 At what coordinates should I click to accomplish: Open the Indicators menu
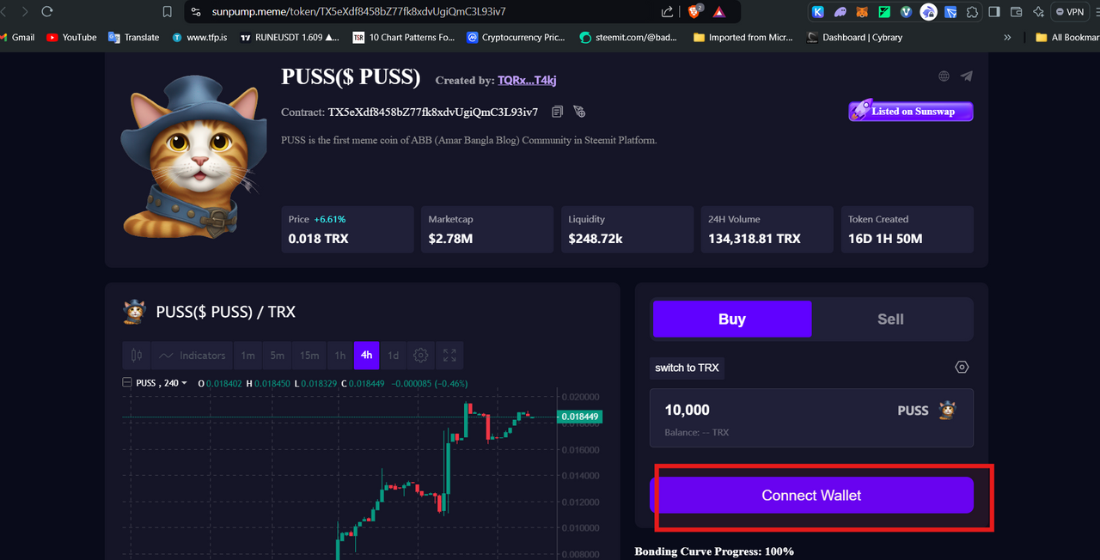tap(192, 356)
